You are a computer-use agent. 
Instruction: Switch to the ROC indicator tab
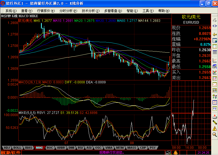50,148
